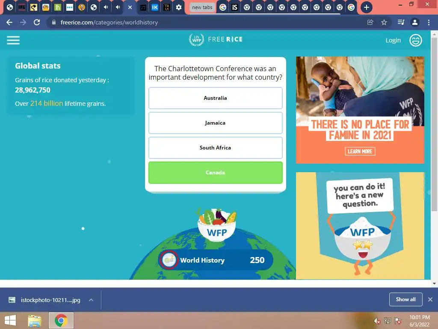
Task: Click the taskbar clock showing 10:01 PM
Action: 419,321
